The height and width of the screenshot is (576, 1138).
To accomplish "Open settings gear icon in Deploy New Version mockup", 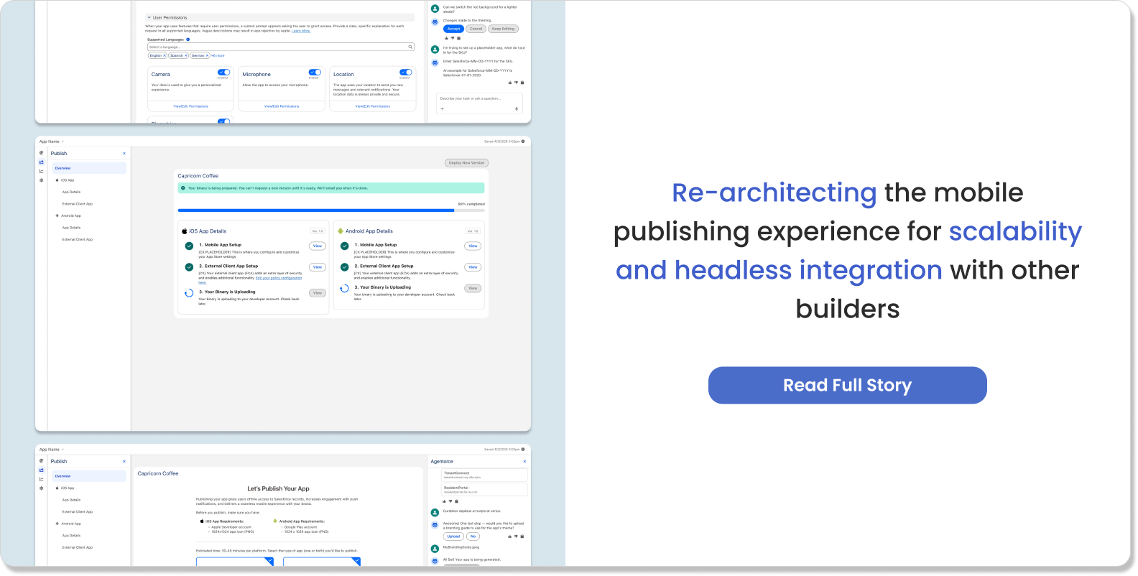I will coord(41,180).
